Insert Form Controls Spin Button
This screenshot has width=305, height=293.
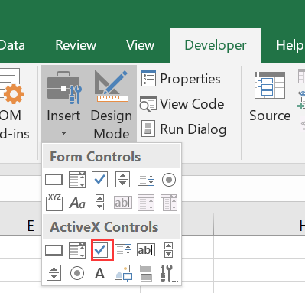click(122, 180)
